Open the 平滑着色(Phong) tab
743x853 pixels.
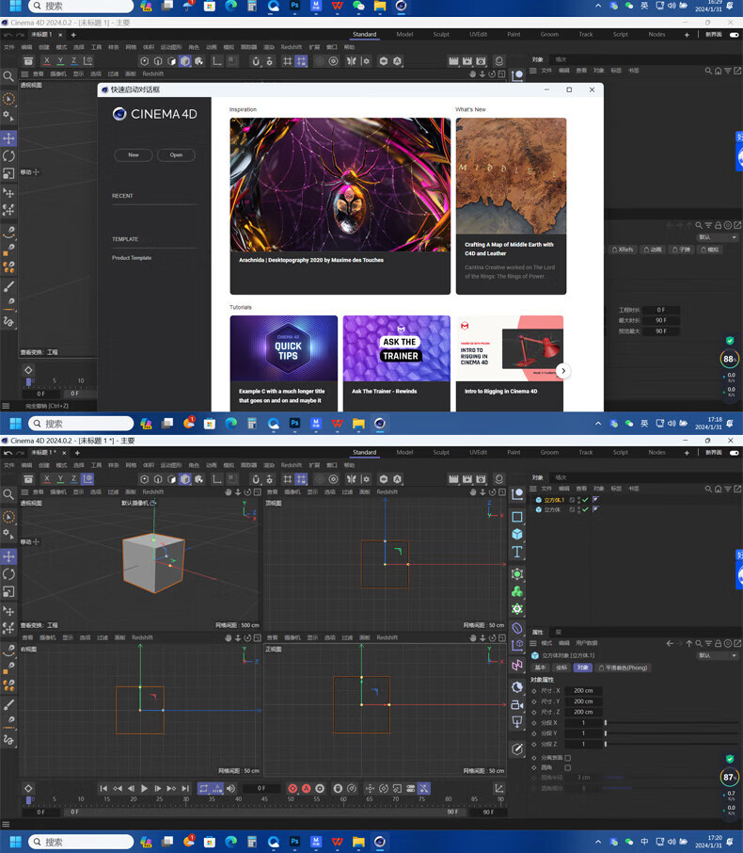(624, 668)
